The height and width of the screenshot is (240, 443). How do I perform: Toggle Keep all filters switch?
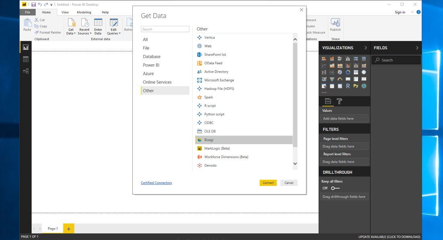click(x=335, y=188)
